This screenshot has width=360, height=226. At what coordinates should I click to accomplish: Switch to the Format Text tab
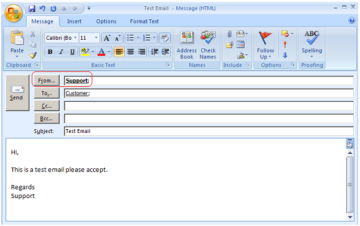pos(144,21)
